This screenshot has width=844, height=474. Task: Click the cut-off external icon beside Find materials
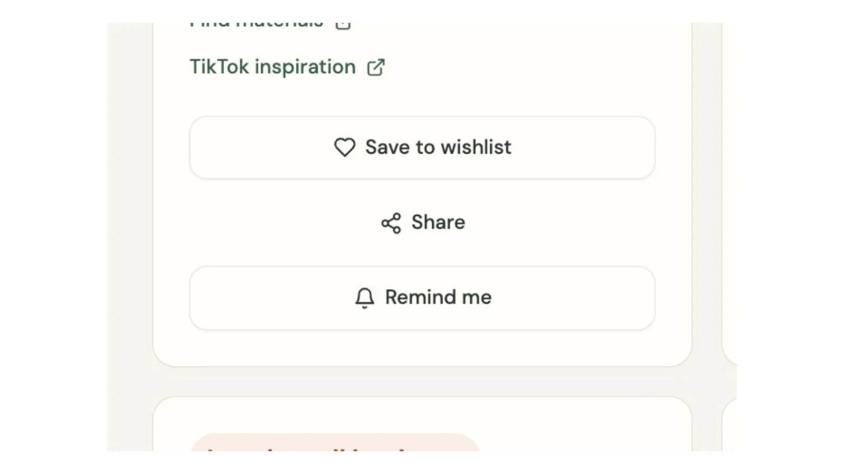coord(343,25)
